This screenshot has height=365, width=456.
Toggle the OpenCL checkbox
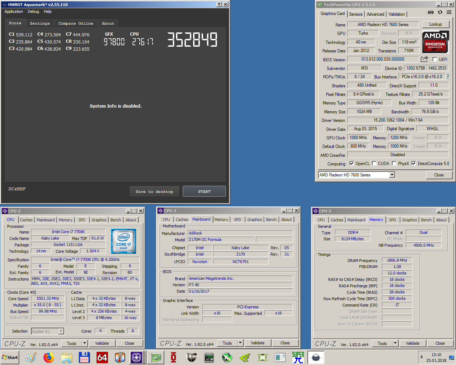click(352, 164)
